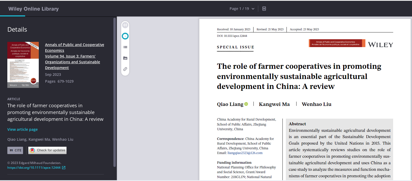Click '© 2023 Edgard Milhaud Foundation.' text
Image resolution: width=412 pixels, height=181 pixels.
pyautogui.click(x=34, y=163)
